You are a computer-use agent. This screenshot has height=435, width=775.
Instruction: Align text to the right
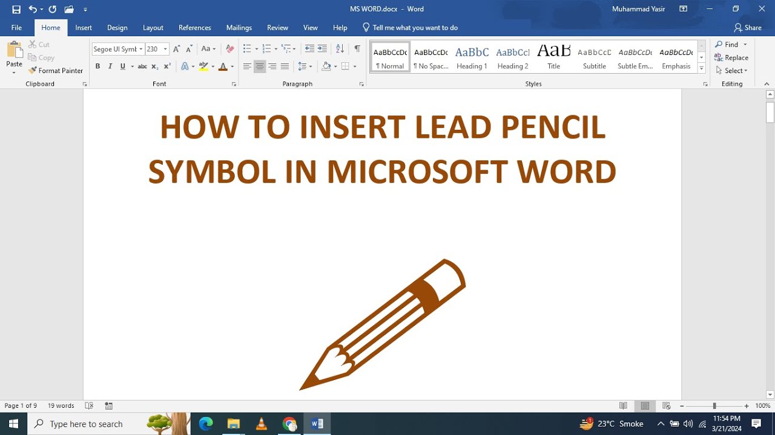(272, 66)
